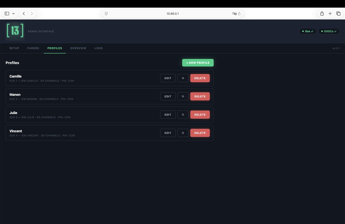Duplicate the Manon profile using copy icon

point(183,96)
